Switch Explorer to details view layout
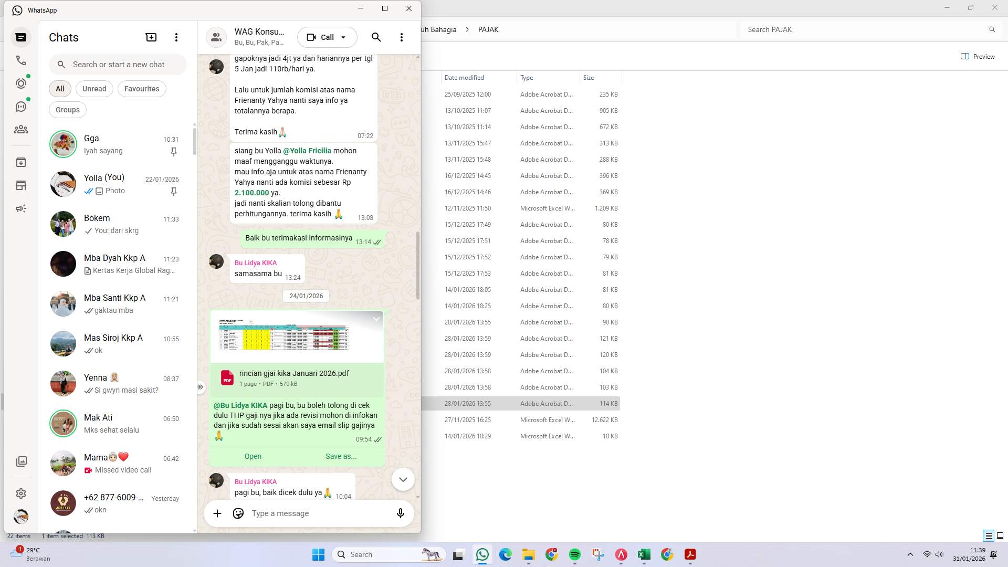The height and width of the screenshot is (567, 1008). pyautogui.click(x=989, y=536)
